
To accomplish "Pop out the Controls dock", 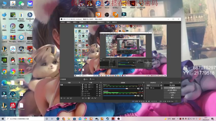I will coord(180,83).
